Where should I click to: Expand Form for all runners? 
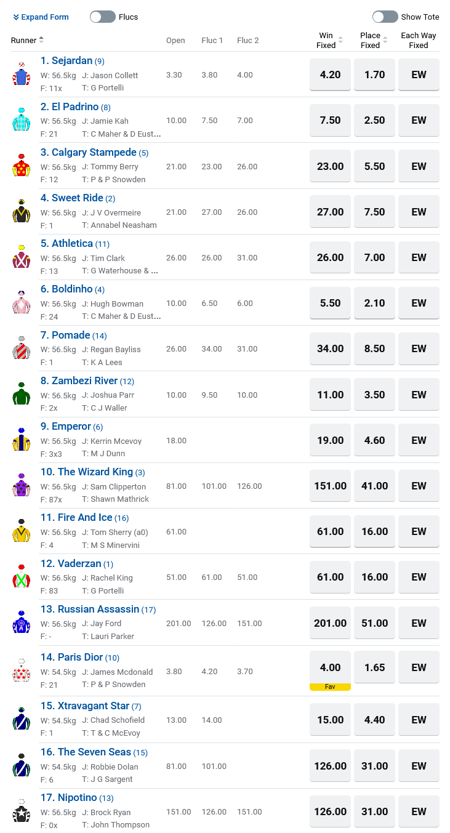[x=41, y=17]
